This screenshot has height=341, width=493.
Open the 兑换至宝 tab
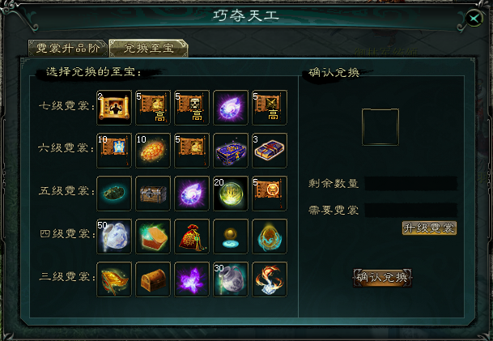148,48
